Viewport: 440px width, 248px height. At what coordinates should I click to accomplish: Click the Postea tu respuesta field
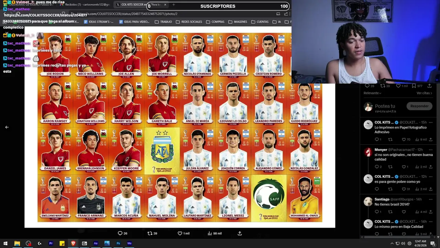point(388,108)
